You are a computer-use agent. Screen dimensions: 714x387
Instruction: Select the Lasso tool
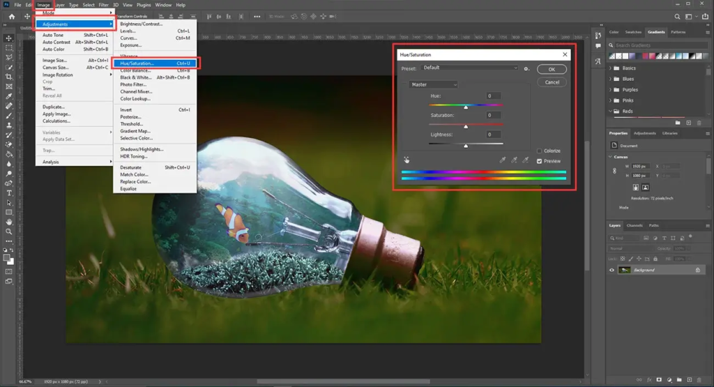click(x=8, y=57)
